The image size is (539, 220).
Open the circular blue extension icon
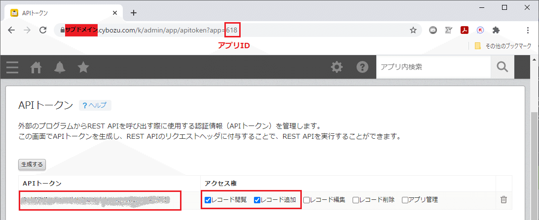tap(480, 30)
